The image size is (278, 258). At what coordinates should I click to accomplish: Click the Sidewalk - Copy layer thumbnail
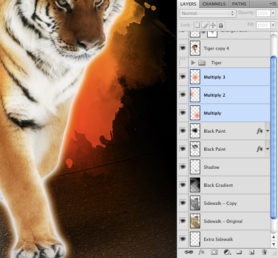pos(195,203)
